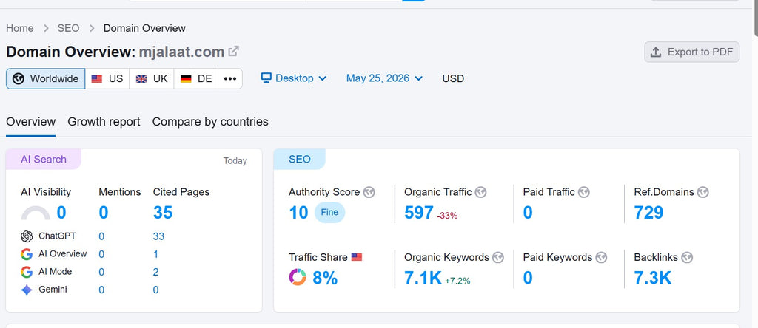Switch to the Overview tab
The image size is (758, 328).
[30, 122]
